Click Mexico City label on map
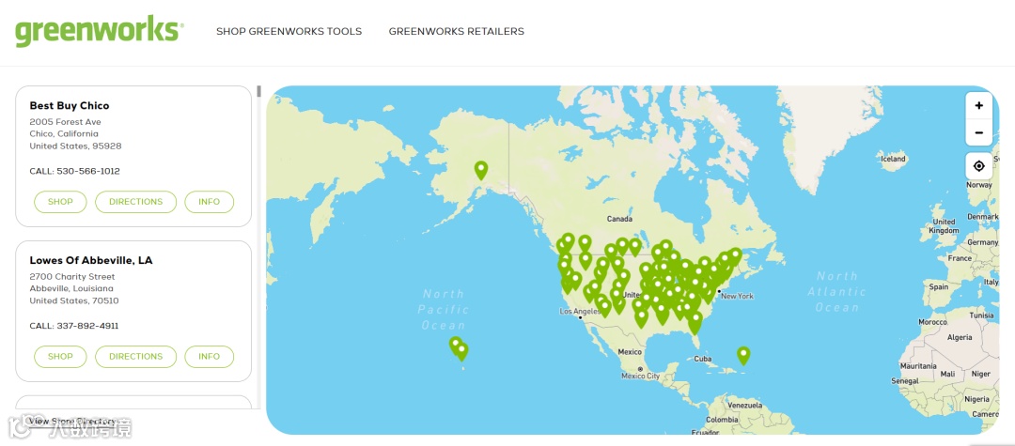The image size is (1015, 446). tap(640, 376)
